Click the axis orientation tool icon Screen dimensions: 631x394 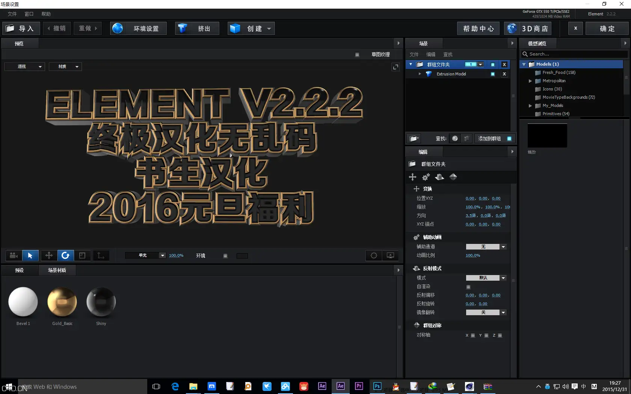point(101,256)
